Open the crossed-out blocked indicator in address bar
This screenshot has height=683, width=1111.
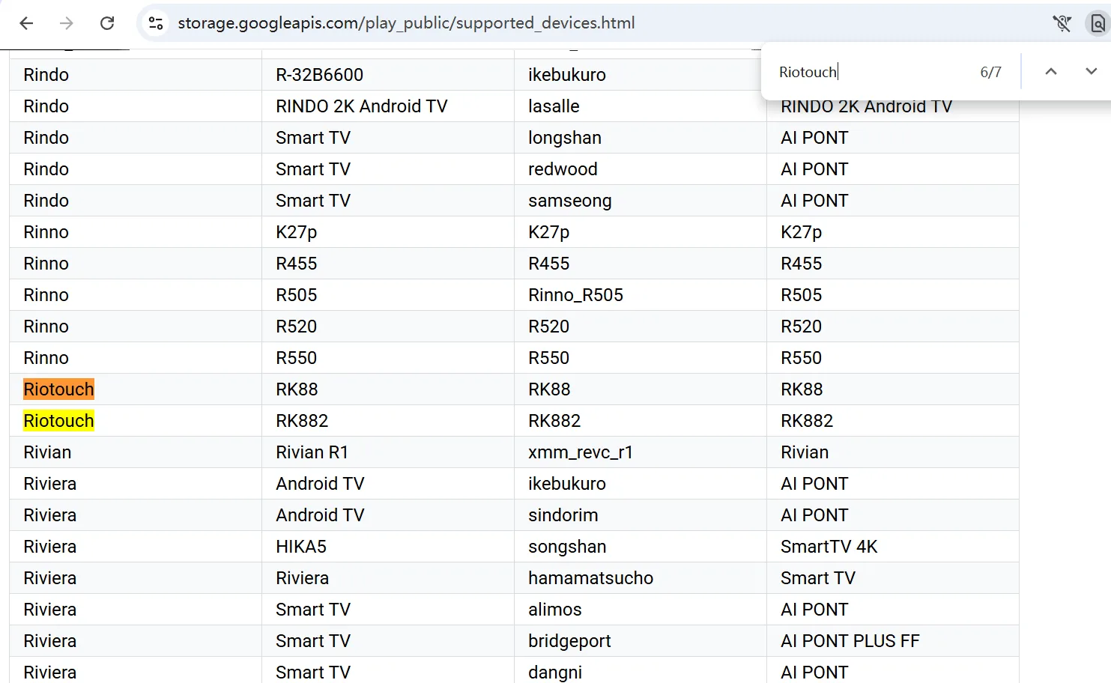(x=1062, y=23)
